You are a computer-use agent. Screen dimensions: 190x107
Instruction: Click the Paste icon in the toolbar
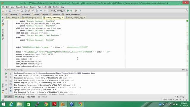pos(29,11)
